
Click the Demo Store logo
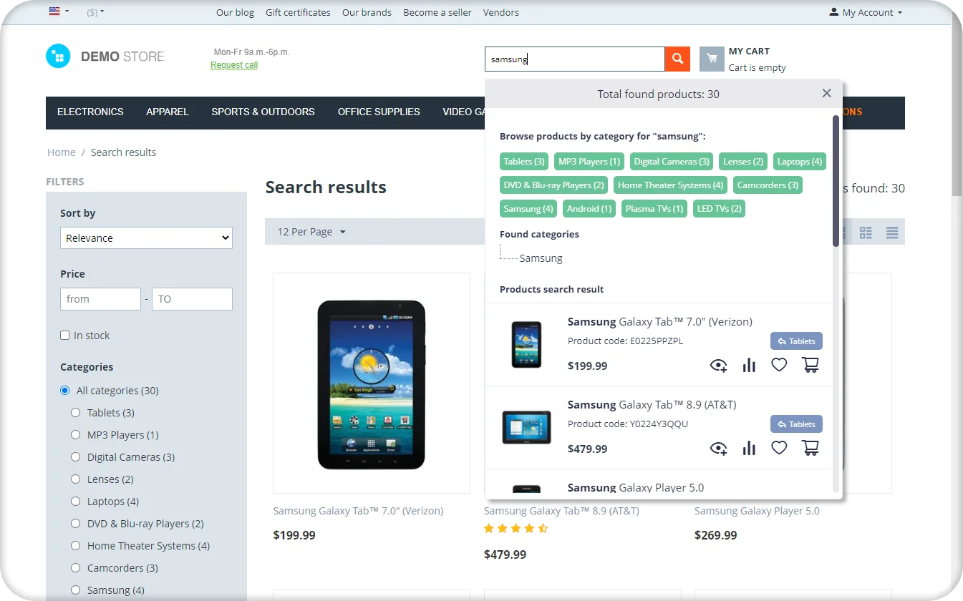point(105,57)
